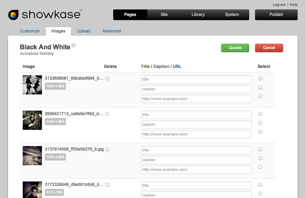Viewport: 305px width, 198px height.
Task: Switch to the Customize tab
Action: [x=30, y=31]
